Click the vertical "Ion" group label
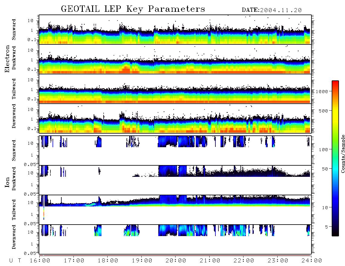This screenshot has width=345, height=266. [x=7, y=182]
